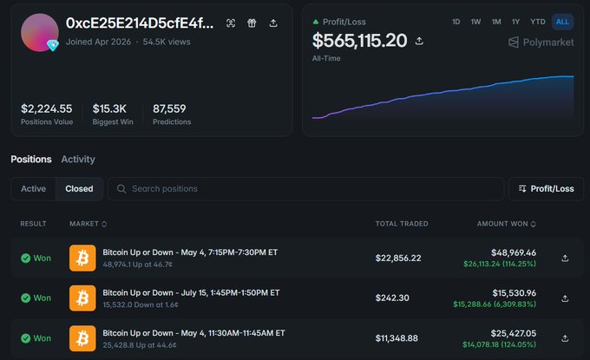Click the $15,288.66 (6,309.83%) profit text
The width and height of the screenshot is (590, 360).
click(x=495, y=304)
